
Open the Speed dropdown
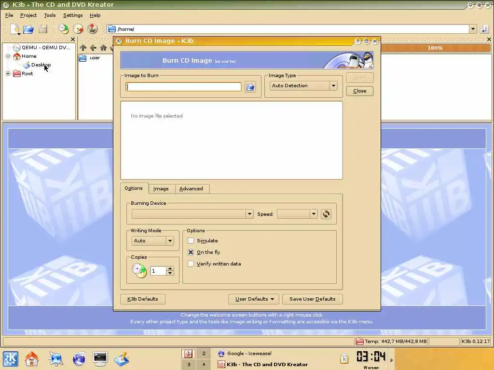[297, 214]
